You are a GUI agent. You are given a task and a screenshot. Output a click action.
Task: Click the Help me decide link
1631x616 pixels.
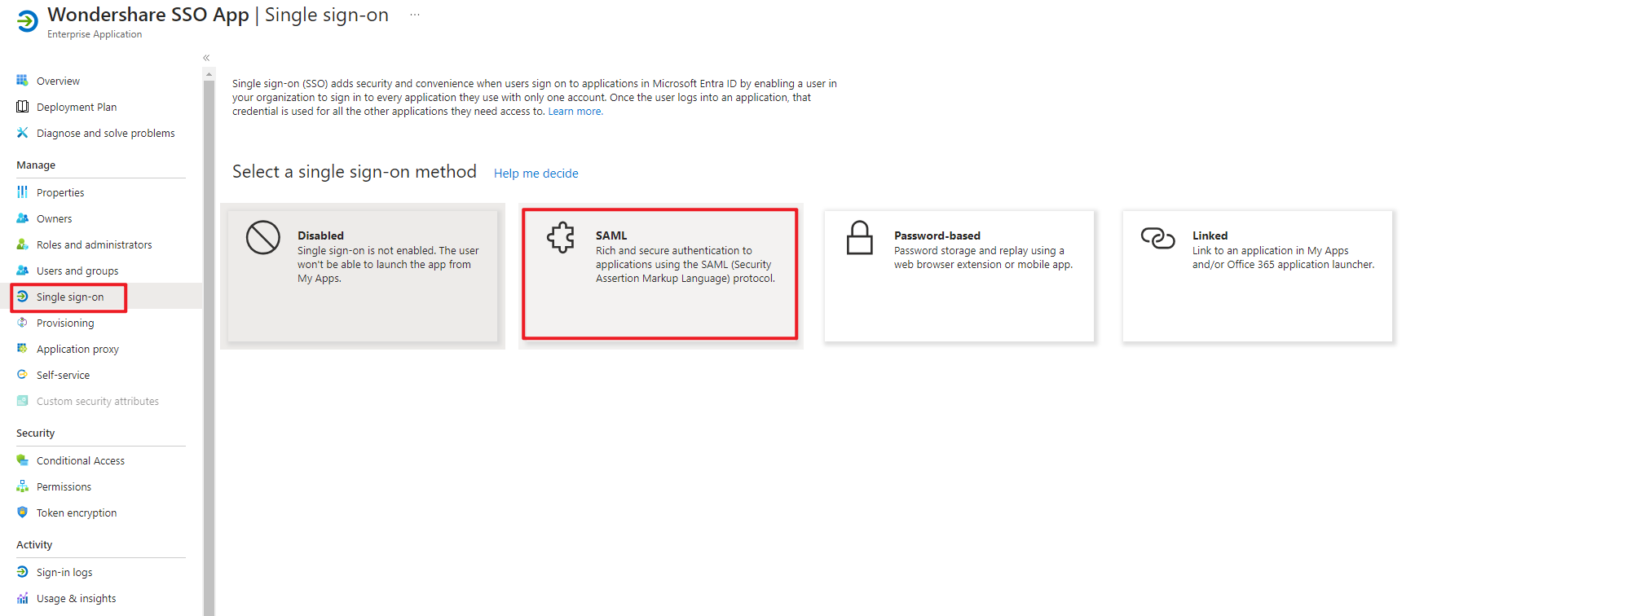click(x=536, y=174)
